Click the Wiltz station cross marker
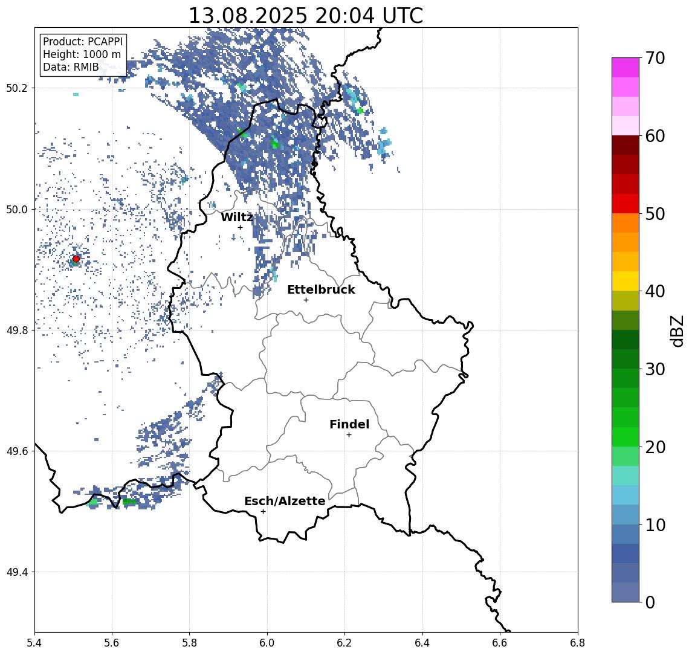 [240, 227]
